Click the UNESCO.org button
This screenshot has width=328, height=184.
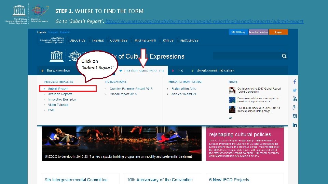click(238, 32)
